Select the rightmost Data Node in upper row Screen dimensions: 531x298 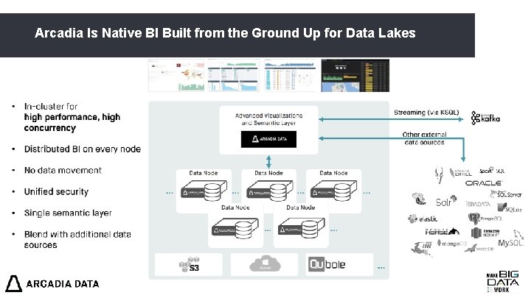pos(333,191)
